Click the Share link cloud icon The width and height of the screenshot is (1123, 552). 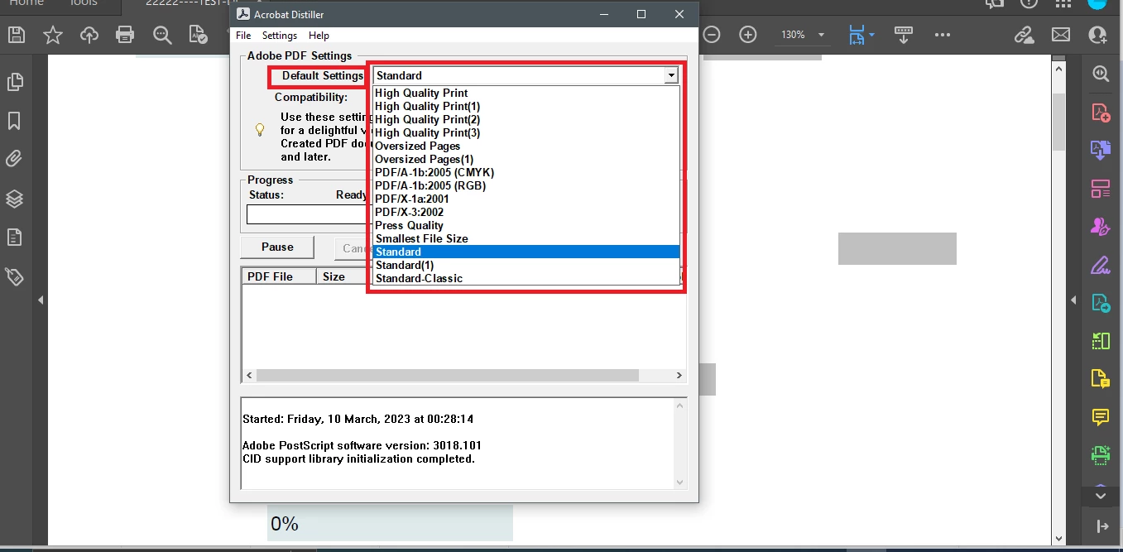[1025, 35]
